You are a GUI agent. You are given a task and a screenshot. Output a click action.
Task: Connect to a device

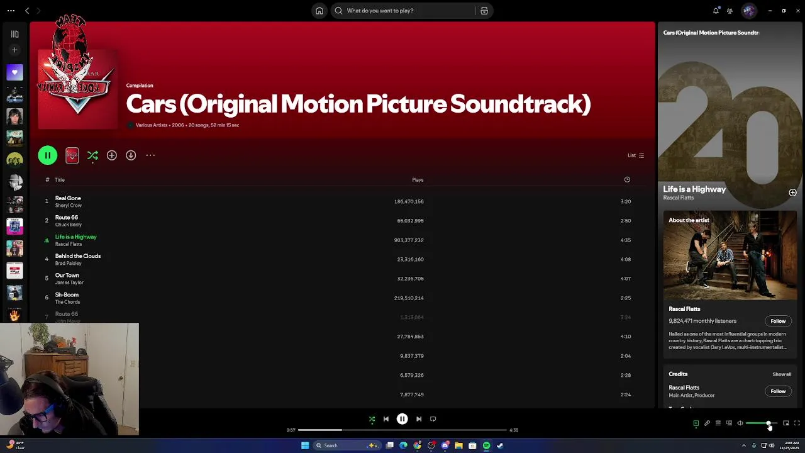729,423
